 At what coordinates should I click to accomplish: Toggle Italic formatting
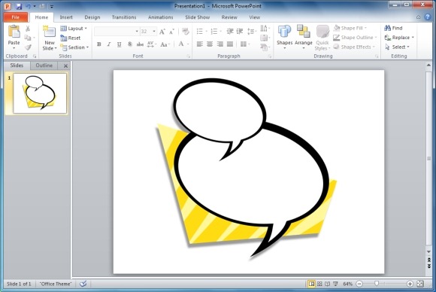(x=109, y=44)
